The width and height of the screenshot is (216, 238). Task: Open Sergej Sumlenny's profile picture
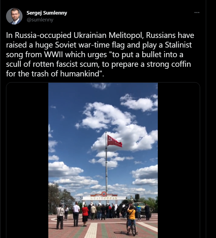[x=14, y=16]
